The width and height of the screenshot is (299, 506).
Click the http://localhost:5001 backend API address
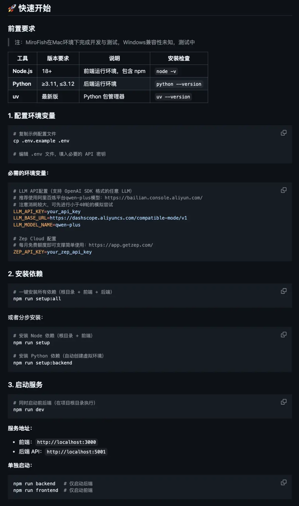76,452
